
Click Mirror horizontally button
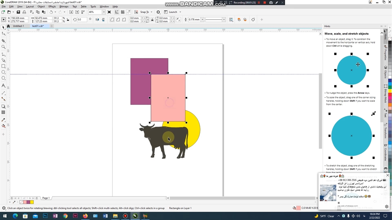pyautogui.click(x=97, y=20)
